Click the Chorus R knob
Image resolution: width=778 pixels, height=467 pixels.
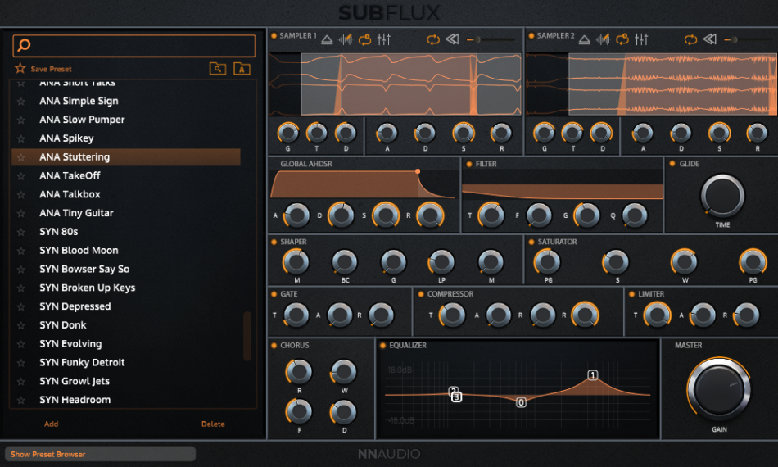tap(299, 372)
